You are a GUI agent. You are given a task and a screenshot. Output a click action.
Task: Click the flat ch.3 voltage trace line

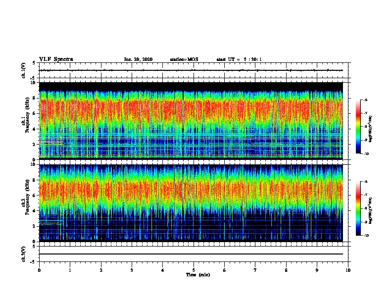point(191,254)
